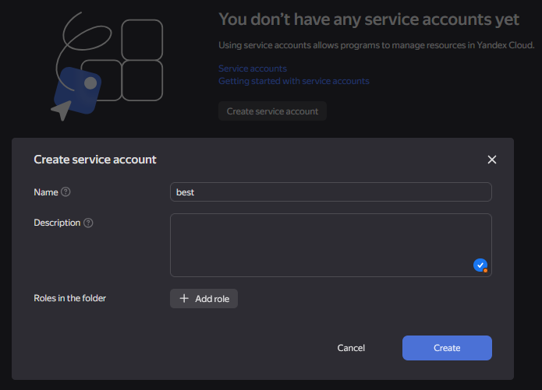The image size is (542, 390).
Task: Click the Description field label
Action: click(57, 223)
